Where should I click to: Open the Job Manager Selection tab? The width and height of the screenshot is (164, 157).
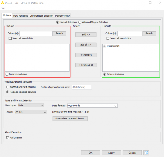click(x=42, y=16)
